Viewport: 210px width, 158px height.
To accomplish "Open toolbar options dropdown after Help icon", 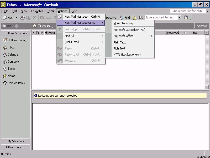I will tap(191, 19).
